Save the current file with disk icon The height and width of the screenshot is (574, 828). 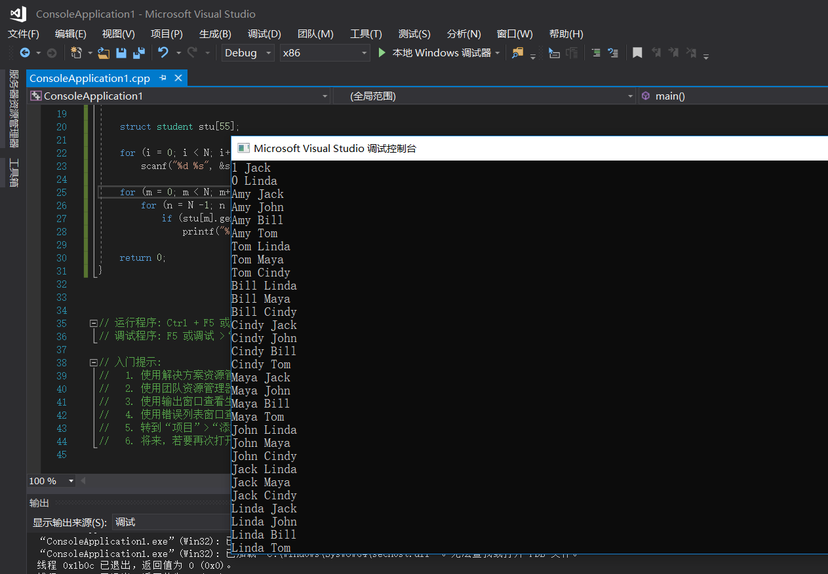pos(121,53)
